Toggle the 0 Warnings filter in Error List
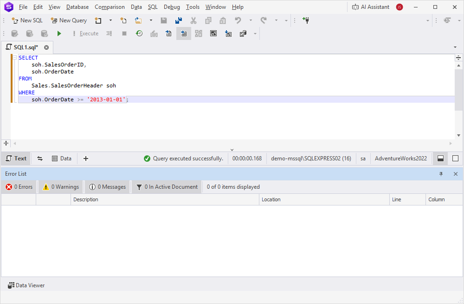The image size is (464, 304). pos(60,186)
